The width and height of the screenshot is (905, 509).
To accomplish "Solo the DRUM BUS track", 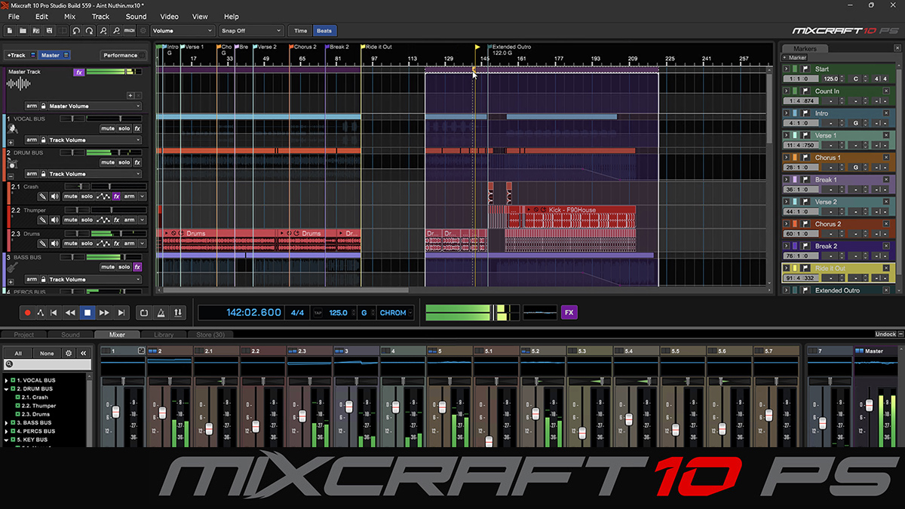I will pos(124,162).
